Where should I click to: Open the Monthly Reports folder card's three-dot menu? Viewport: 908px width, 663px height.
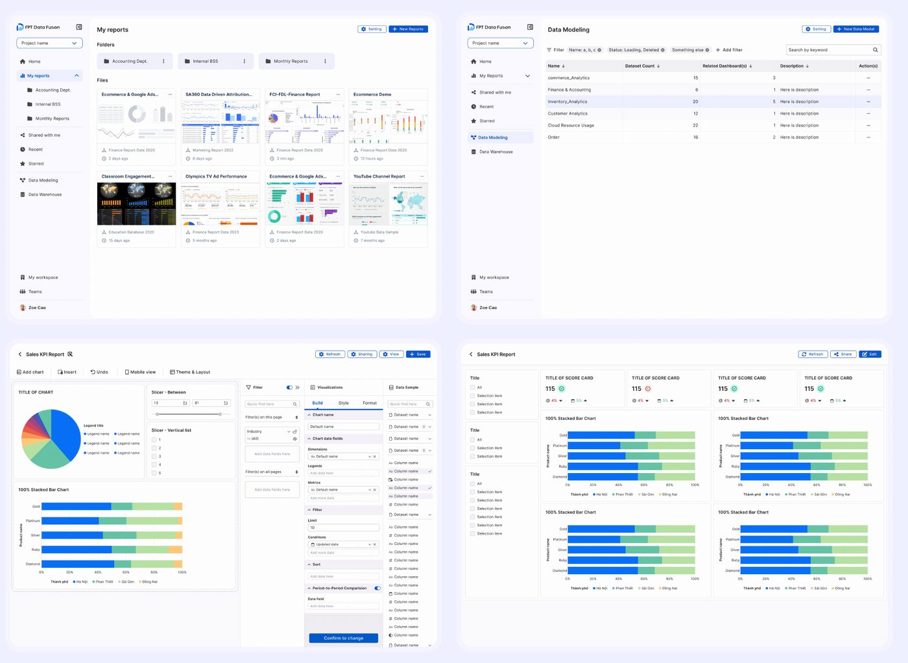point(325,62)
